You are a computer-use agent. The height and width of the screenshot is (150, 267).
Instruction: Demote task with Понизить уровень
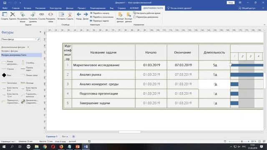33,17
